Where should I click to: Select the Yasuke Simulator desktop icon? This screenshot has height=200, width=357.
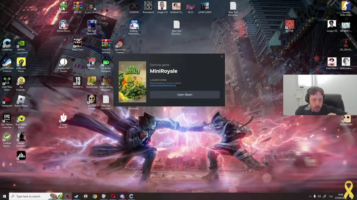point(21,140)
